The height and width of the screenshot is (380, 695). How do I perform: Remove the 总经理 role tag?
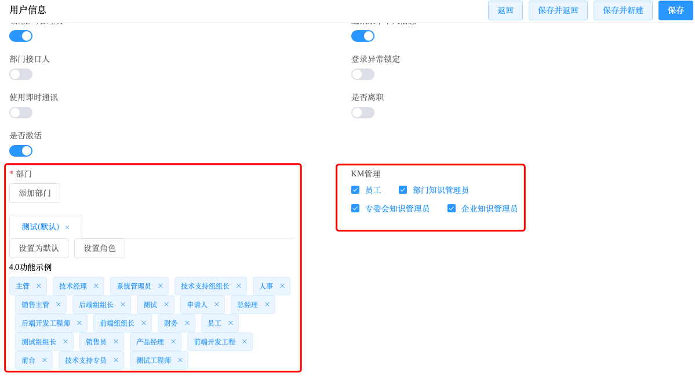tap(267, 305)
